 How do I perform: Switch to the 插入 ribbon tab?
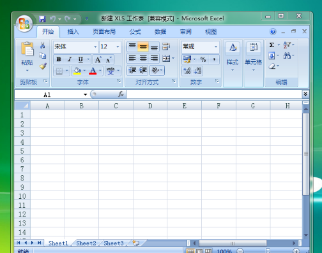click(73, 32)
